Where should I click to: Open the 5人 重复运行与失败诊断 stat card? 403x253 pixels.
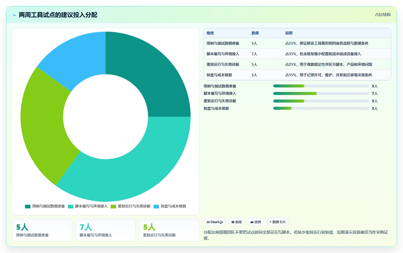pyautogui.click(x=169, y=230)
